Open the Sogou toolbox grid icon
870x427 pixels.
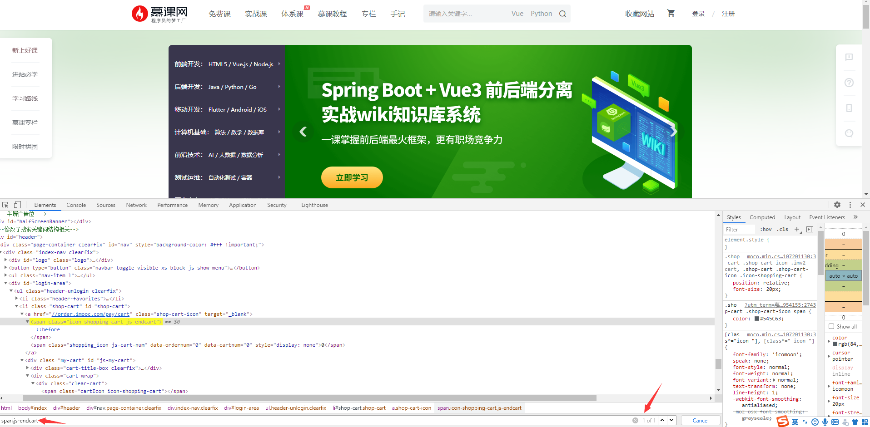point(865,422)
